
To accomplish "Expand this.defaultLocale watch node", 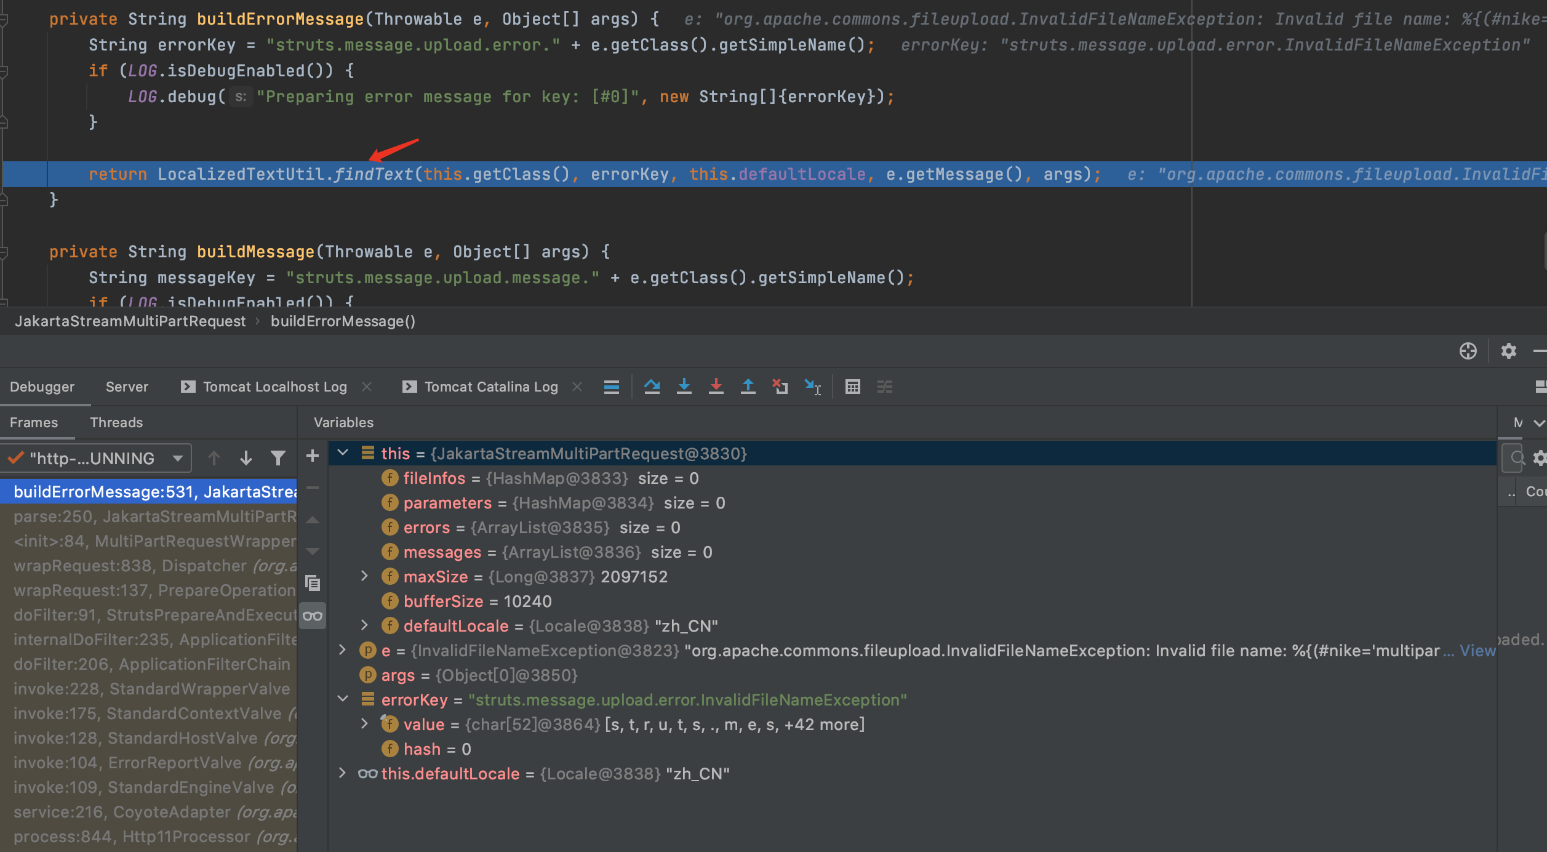I will coord(343,773).
